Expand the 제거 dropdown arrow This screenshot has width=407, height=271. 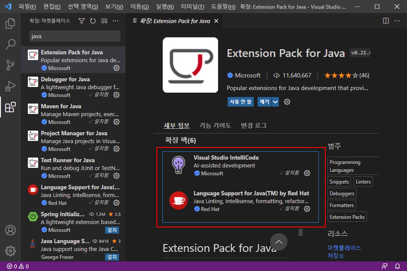pyautogui.click(x=275, y=102)
